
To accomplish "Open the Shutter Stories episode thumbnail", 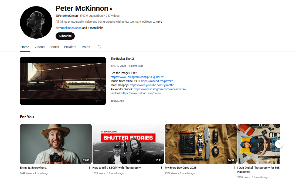I will (x=128, y=144).
